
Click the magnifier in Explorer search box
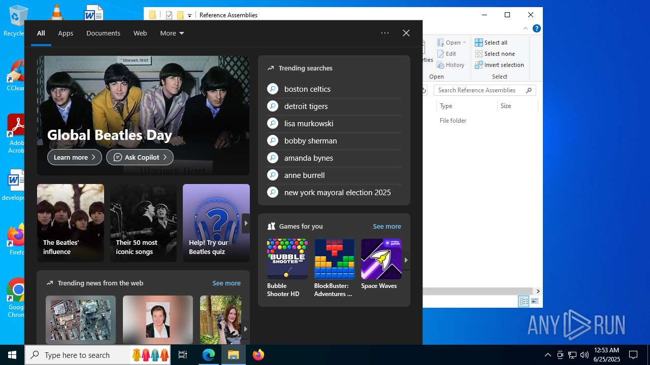[529, 90]
